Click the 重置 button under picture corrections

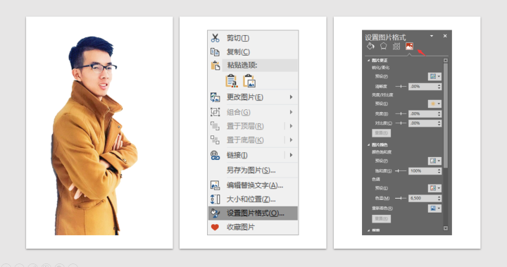point(381,133)
